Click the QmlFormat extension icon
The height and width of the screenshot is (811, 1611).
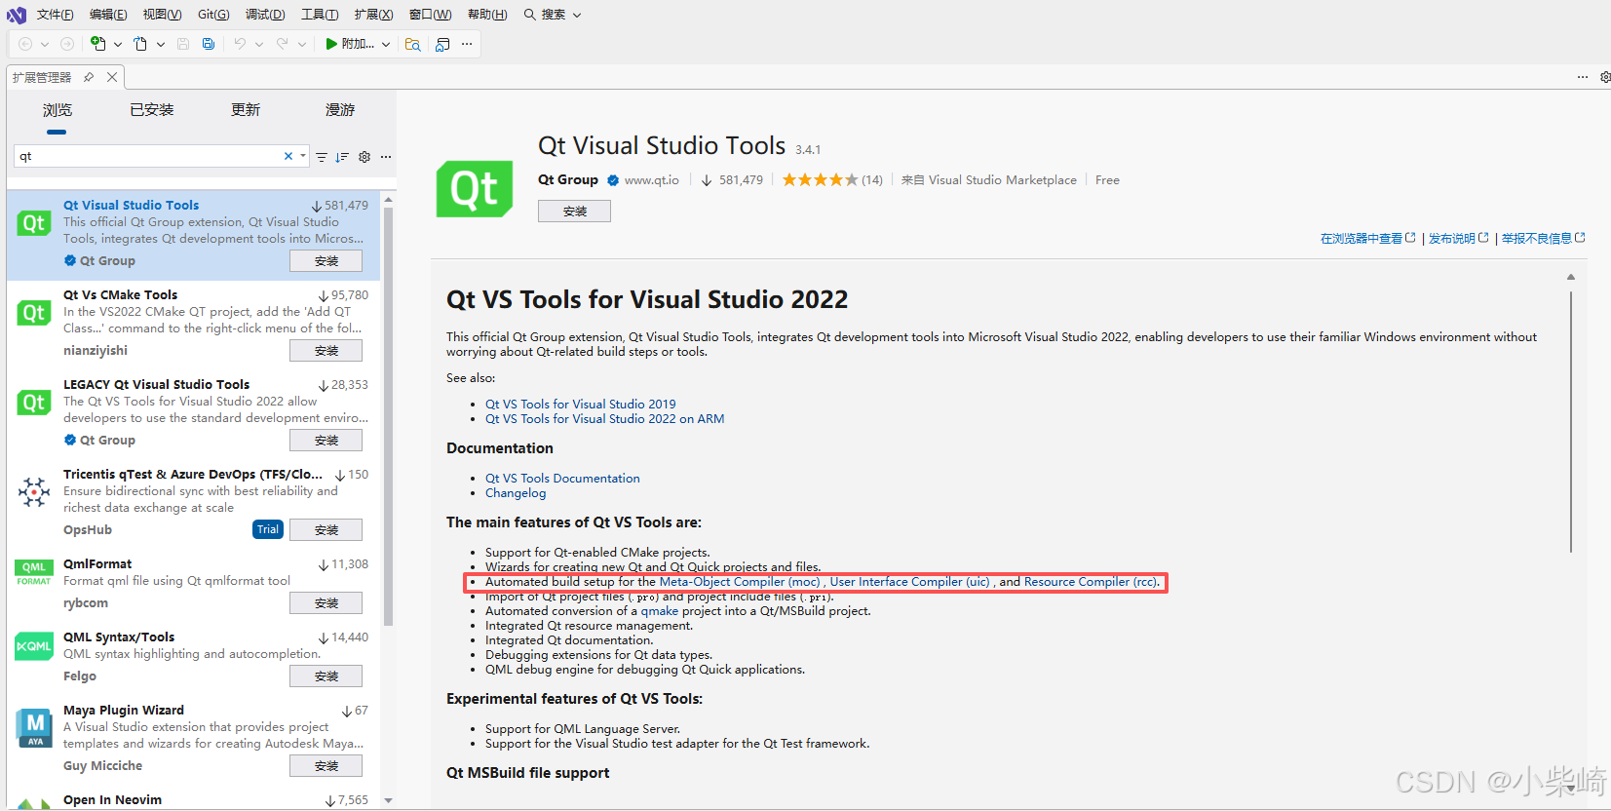[x=34, y=572]
